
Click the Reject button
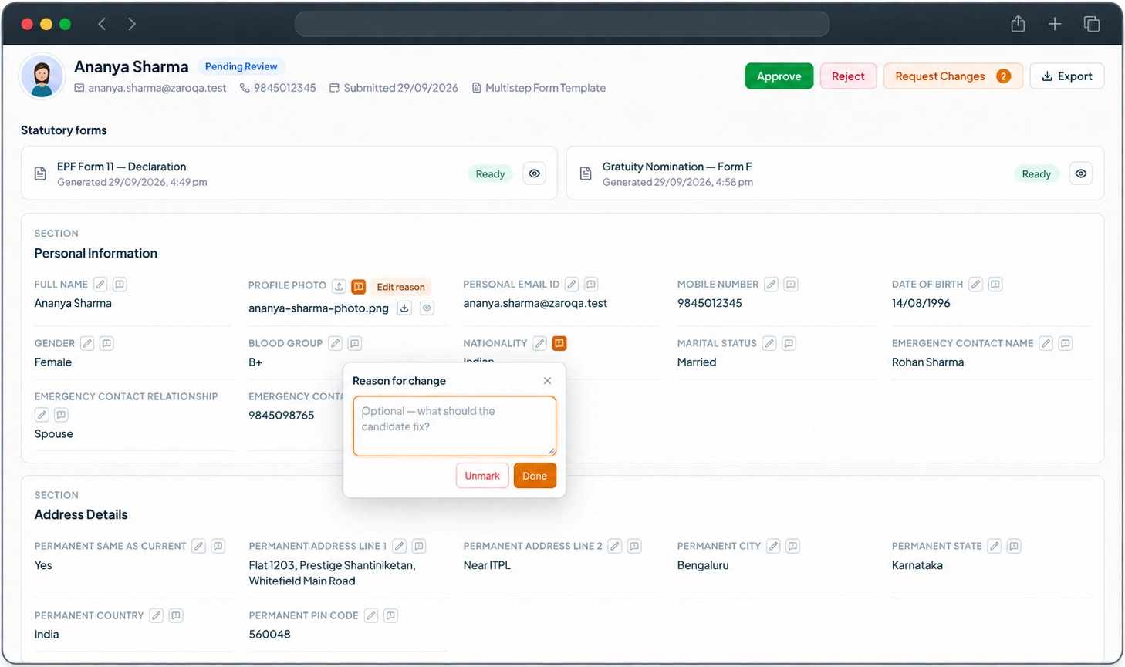[848, 76]
